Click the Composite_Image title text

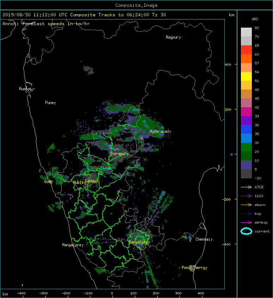136,5
